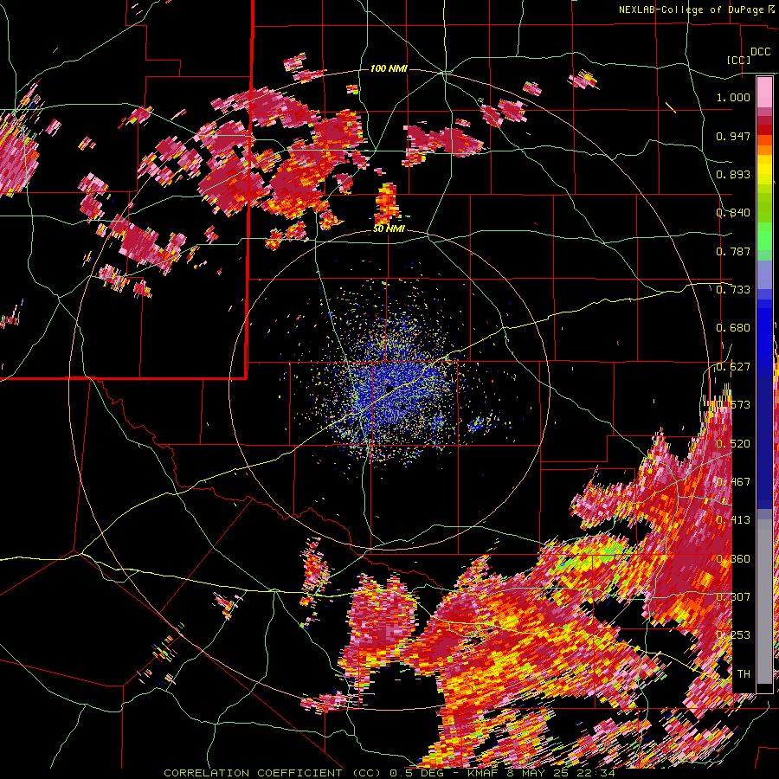Select the 0.733 scale value
This screenshot has width=779, height=779.
733,289
